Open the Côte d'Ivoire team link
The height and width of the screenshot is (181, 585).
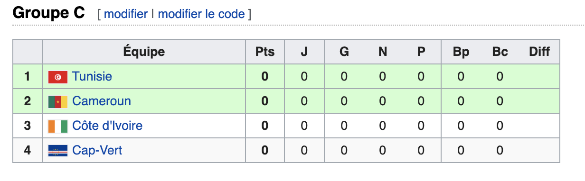[107, 126]
